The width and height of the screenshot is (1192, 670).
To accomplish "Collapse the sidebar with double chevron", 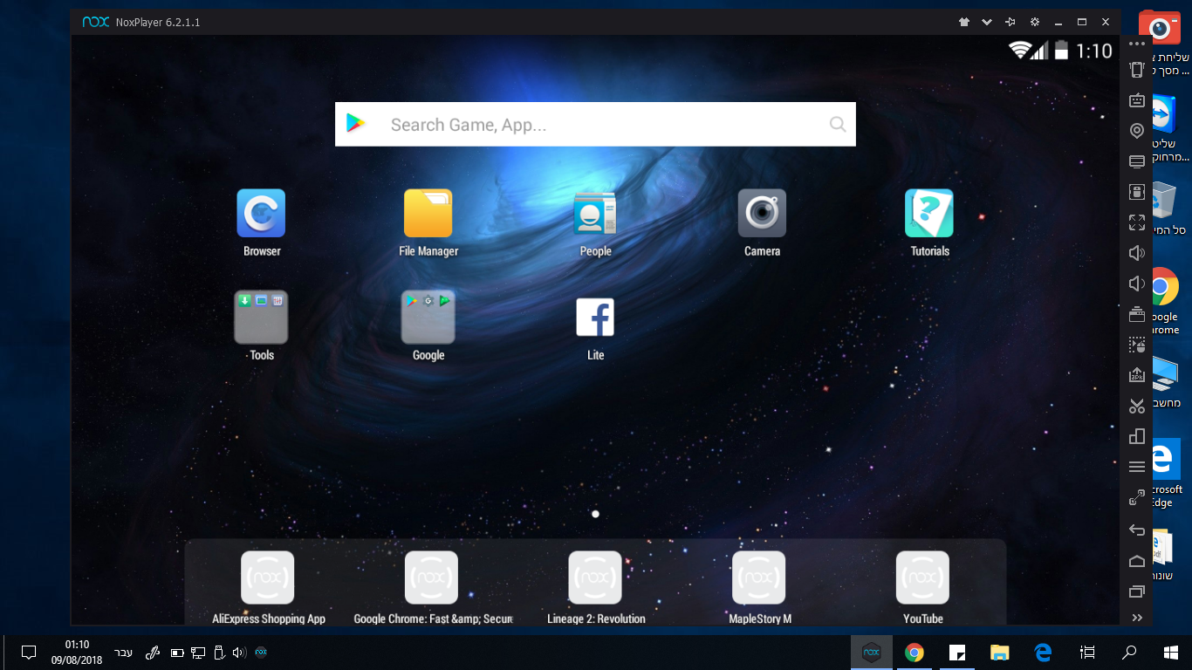I will pyautogui.click(x=1136, y=618).
